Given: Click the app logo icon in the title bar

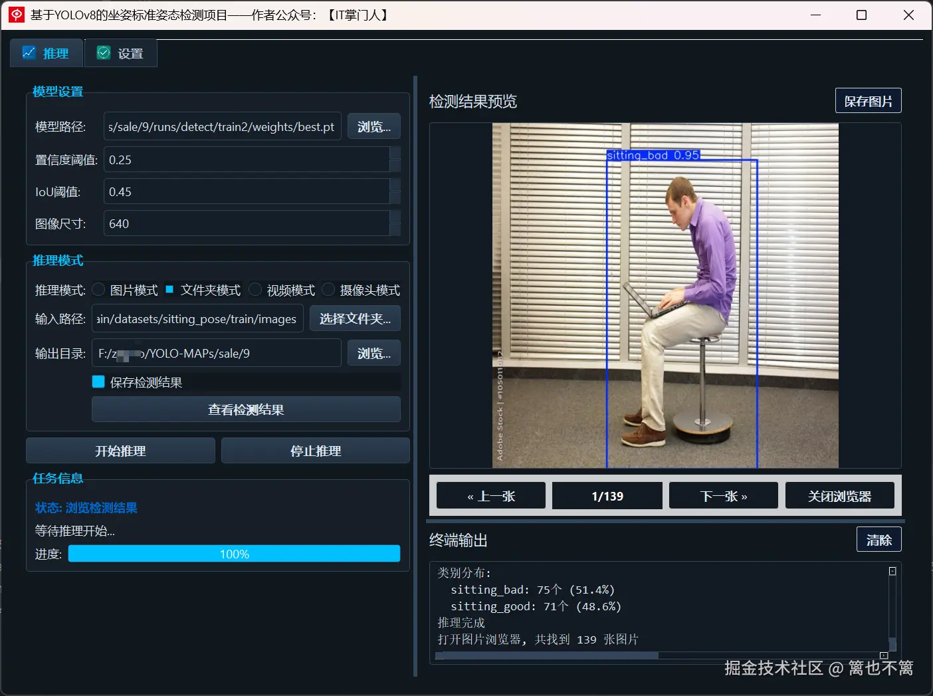Looking at the screenshot, I should (x=15, y=14).
